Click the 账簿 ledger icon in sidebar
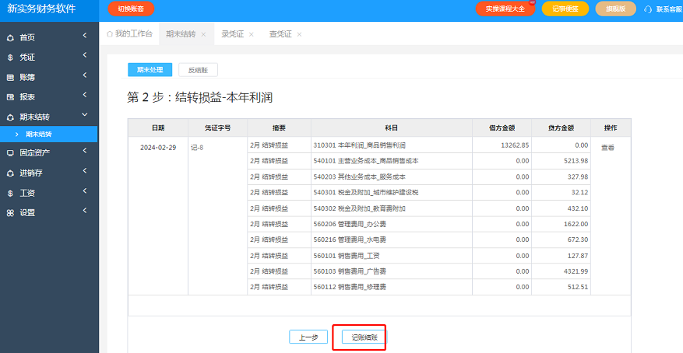The height and width of the screenshot is (353, 683). (x=10, y=78)
